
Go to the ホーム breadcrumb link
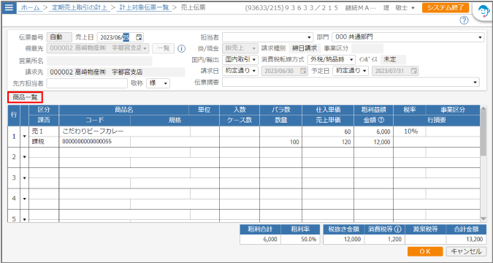click(x=31, y=7)
